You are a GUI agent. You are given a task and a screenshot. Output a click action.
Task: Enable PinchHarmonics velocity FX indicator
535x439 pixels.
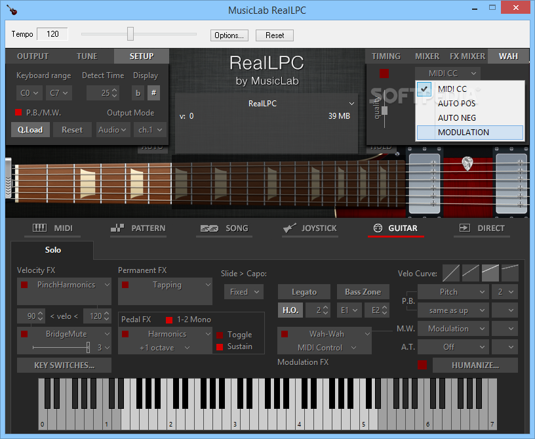[x=24, y=285]
